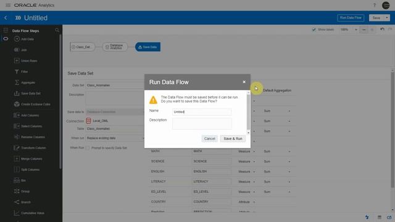Select the Transform Column step
This screenshot has height=222, width=395.
[x=30, y=148]
